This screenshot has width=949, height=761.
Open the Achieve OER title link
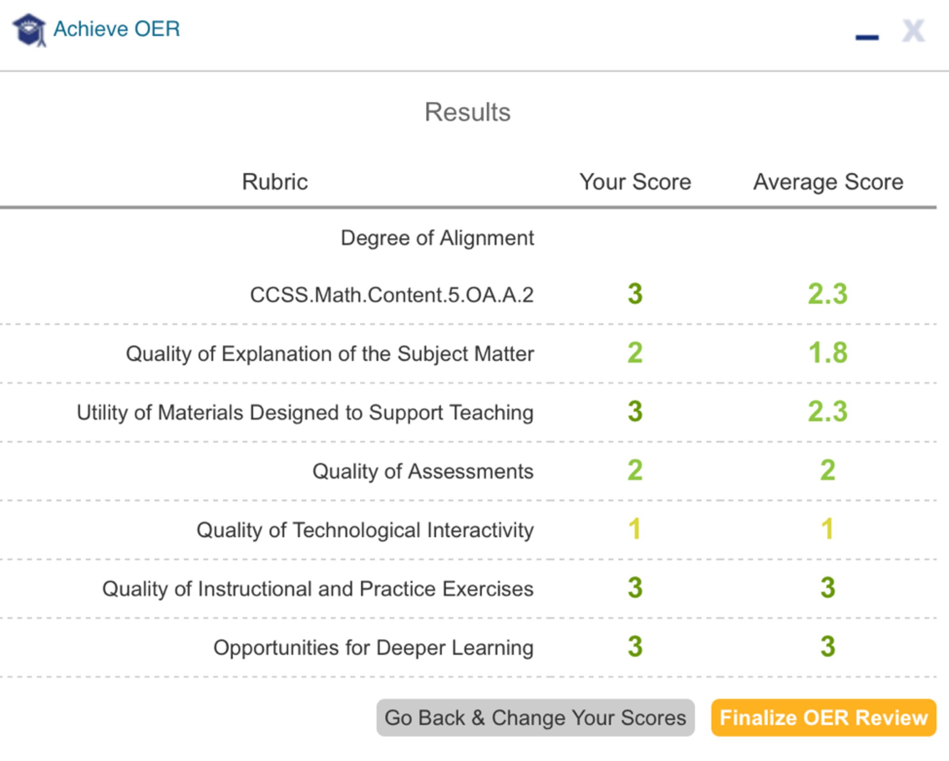(x=117, y=29)
